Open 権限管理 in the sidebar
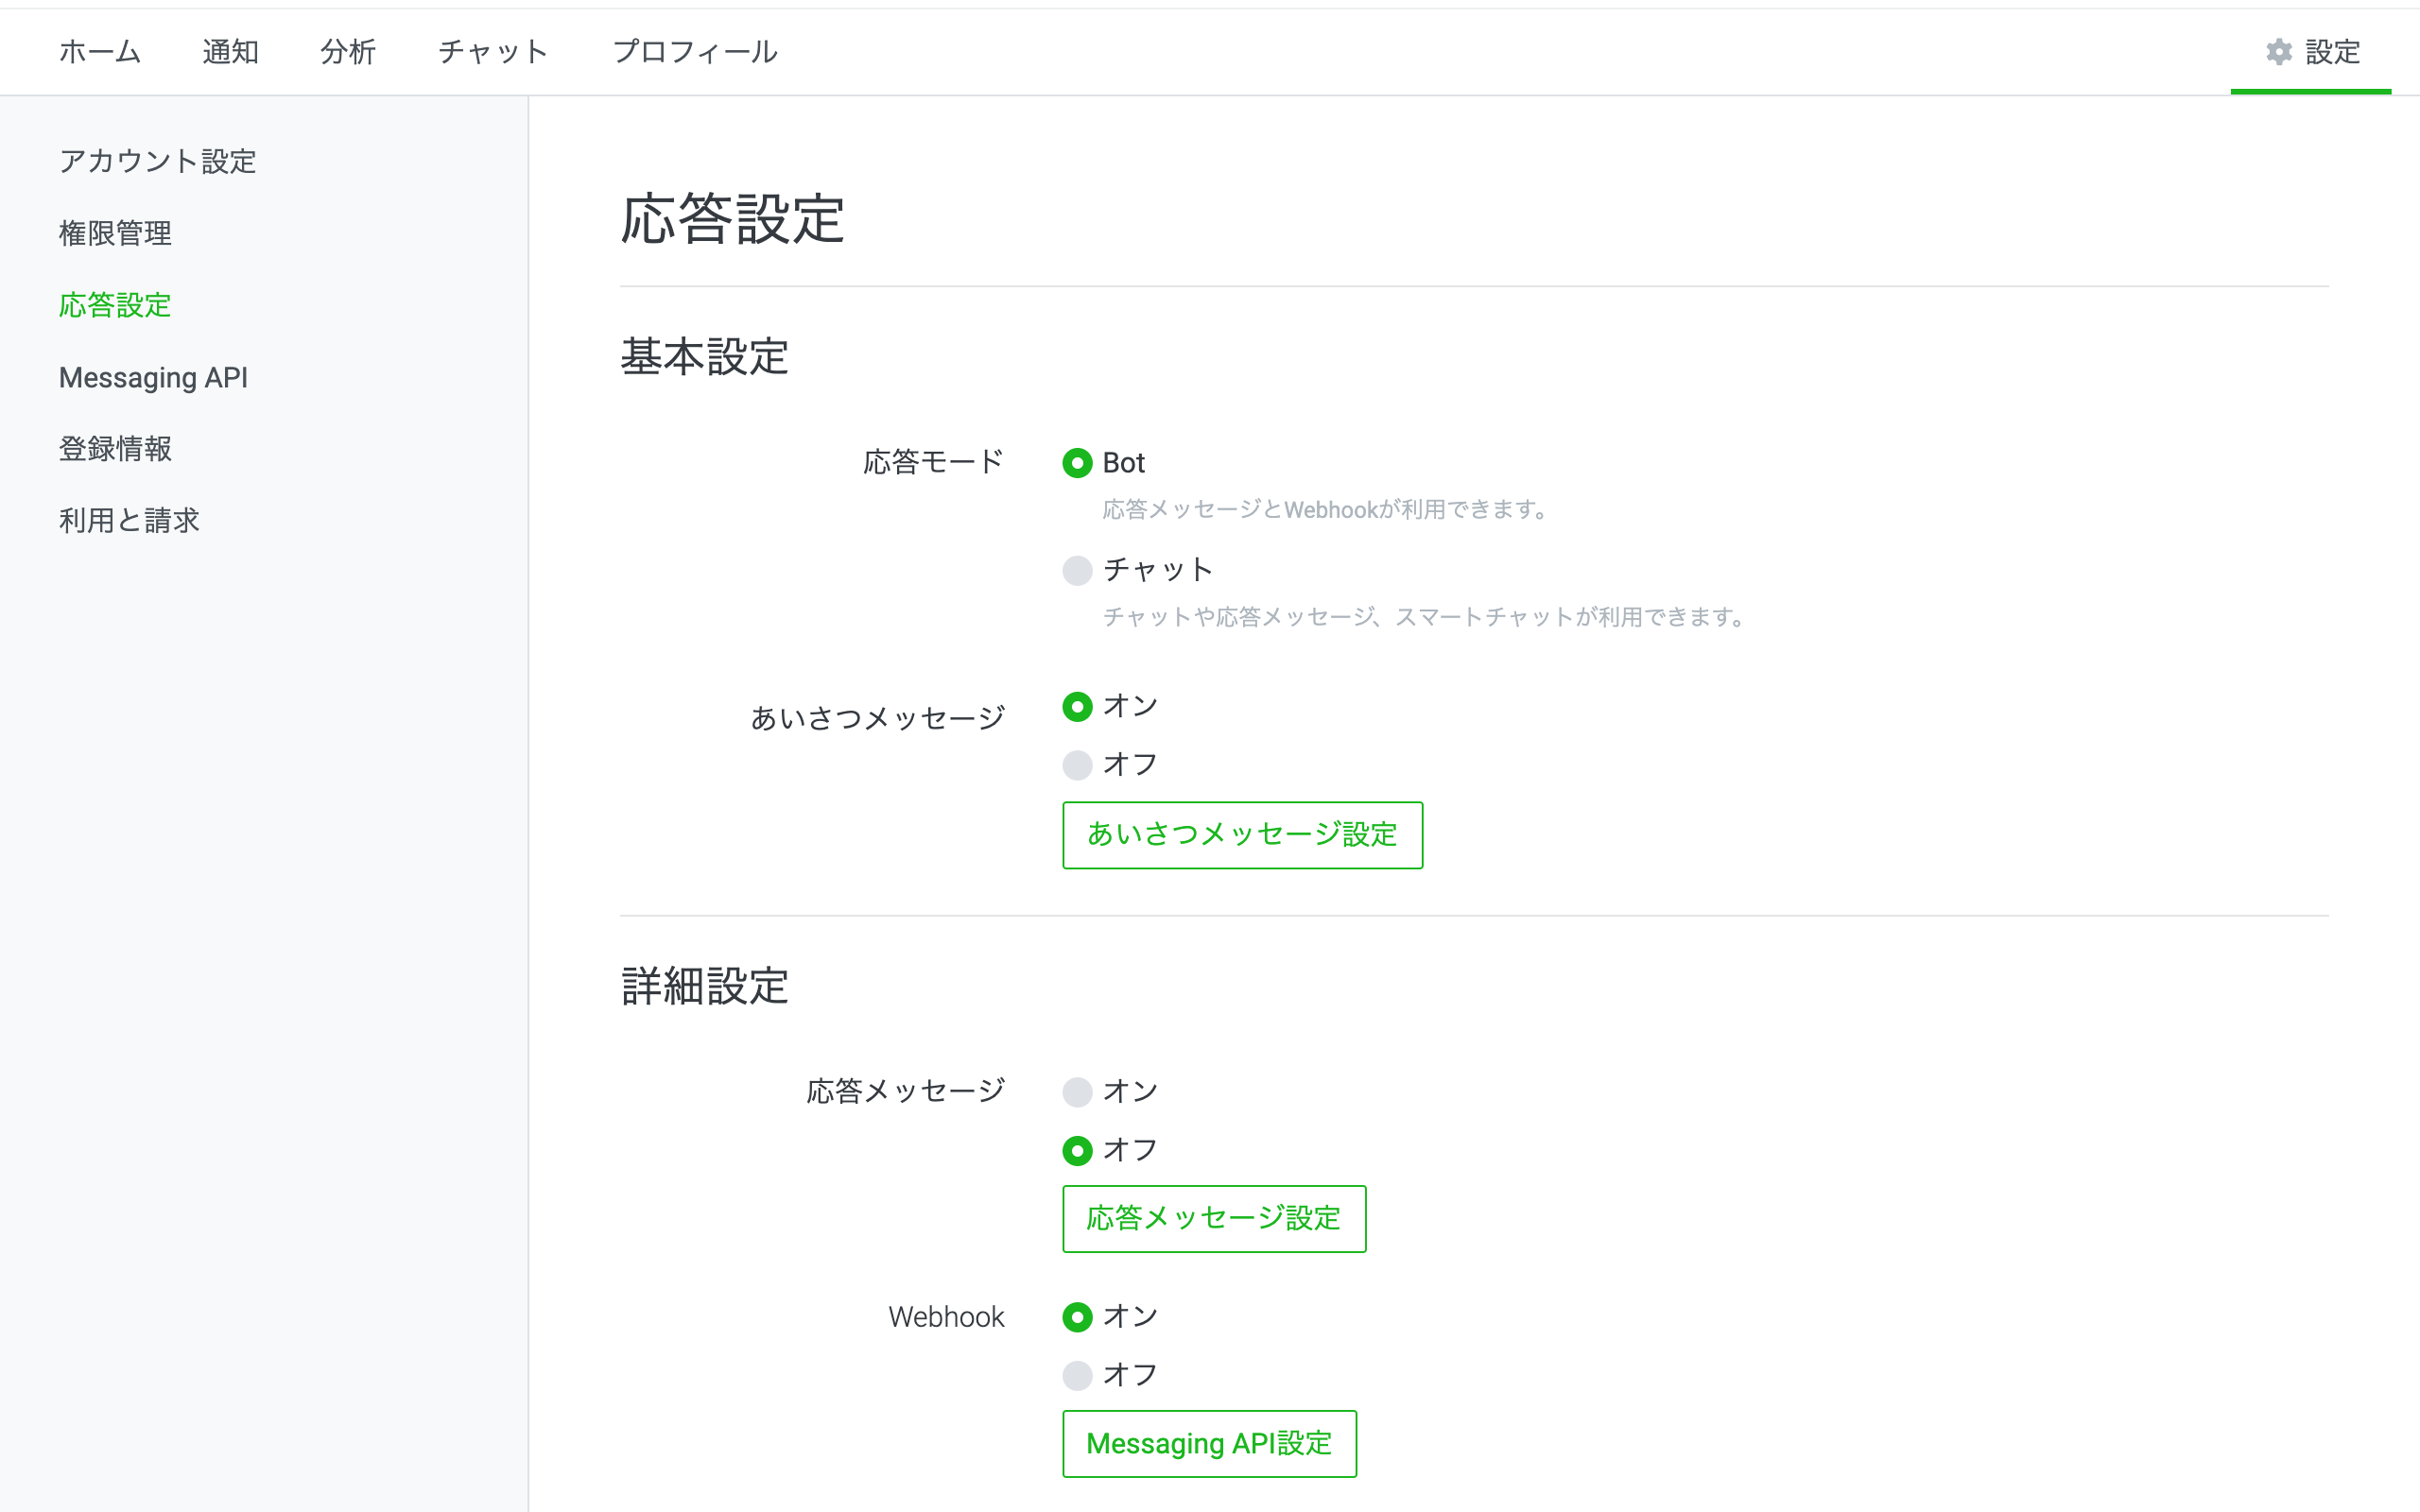This screenshot has width=2420, height=1512. pyautogui.click(x=115, y=233)
